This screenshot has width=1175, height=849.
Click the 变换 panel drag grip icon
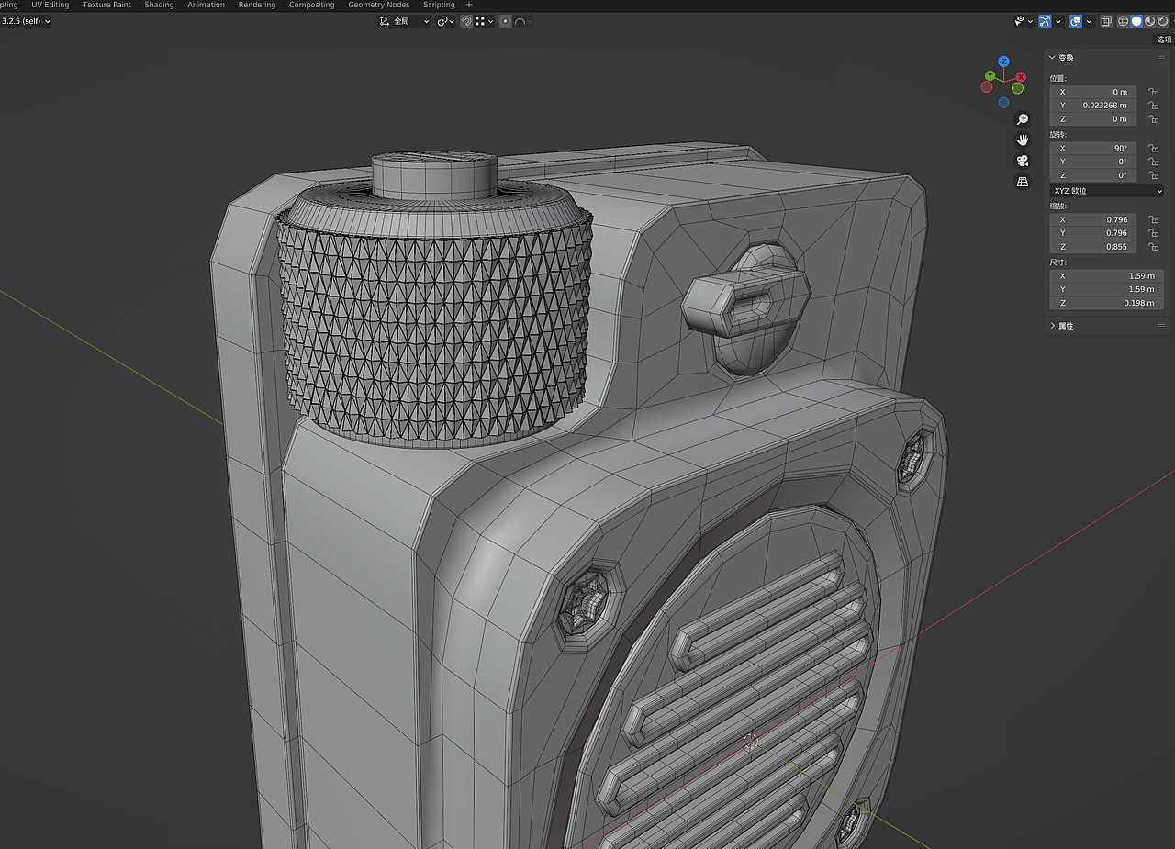pos(1161,58)
